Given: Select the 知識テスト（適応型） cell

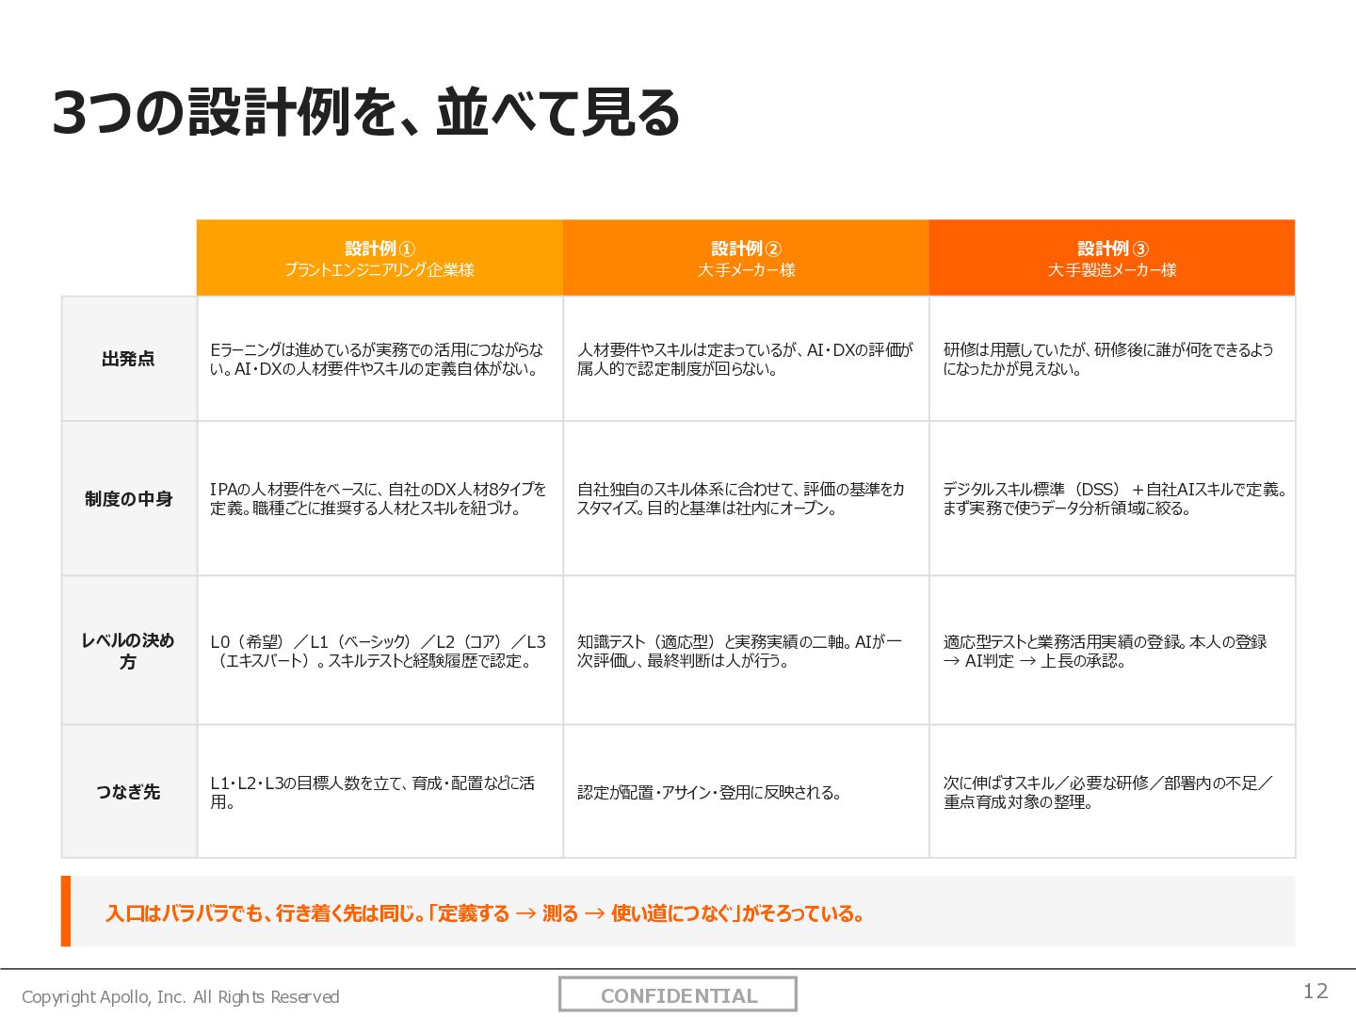Looking at the screenshot, I should [746, 651].
